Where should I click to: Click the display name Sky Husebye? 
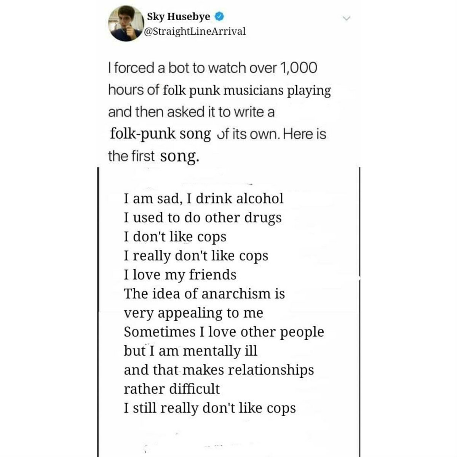[179, 17]
